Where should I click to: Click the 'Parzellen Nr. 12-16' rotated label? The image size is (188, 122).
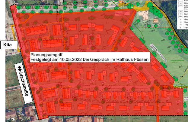point(158,52)
